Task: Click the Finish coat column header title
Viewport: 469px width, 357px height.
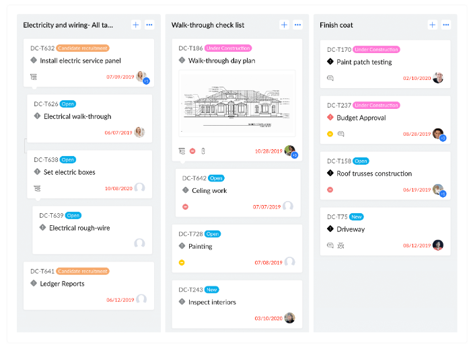Action: tap(336, 25)
